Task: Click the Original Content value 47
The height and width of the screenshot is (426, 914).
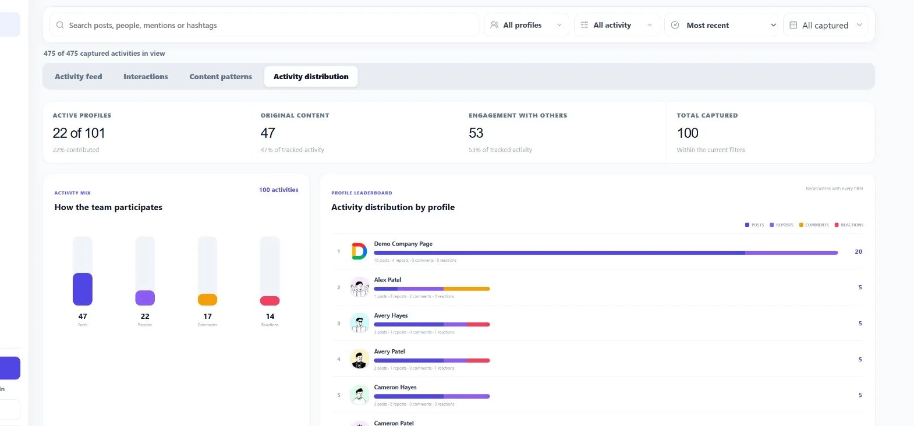Action: 268,133
